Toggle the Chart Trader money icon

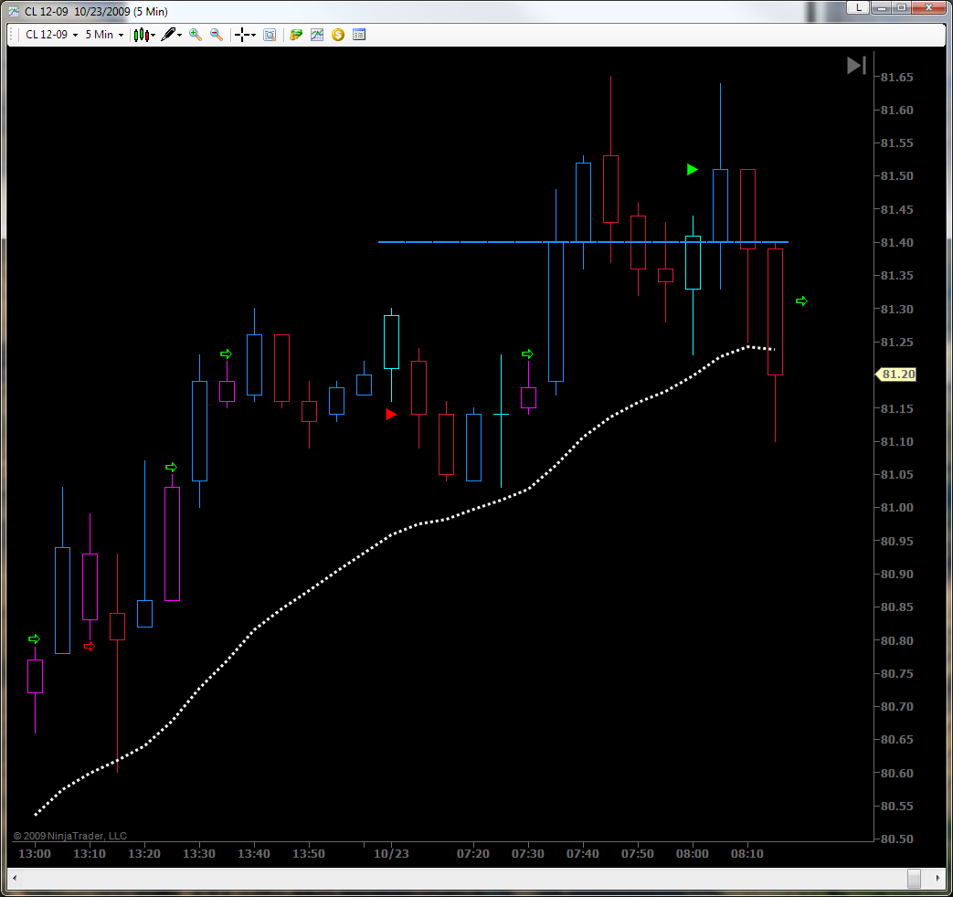[296, 35]
